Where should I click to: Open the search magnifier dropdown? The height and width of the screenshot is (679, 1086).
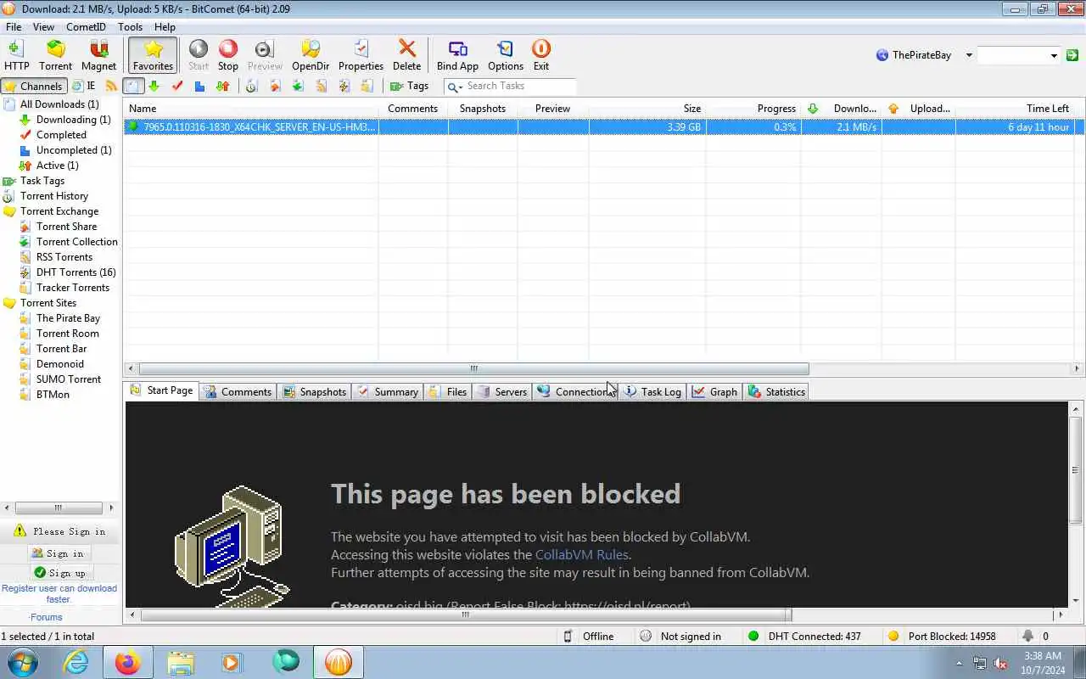(455, 87)
